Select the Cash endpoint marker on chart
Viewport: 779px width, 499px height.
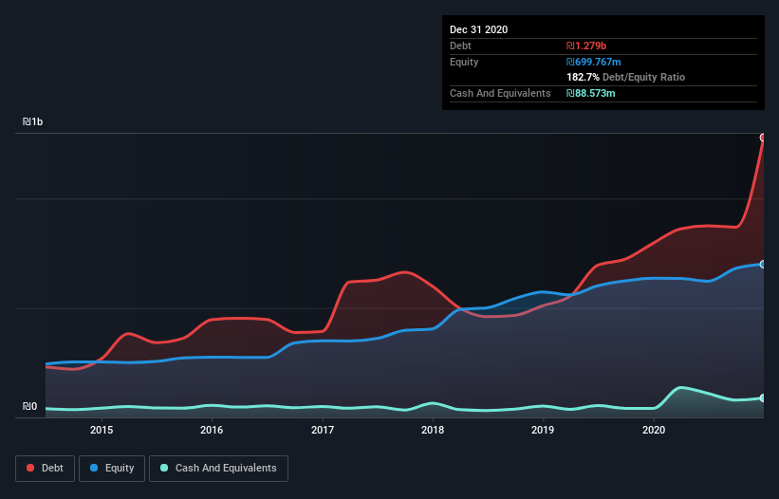point(763,398)
